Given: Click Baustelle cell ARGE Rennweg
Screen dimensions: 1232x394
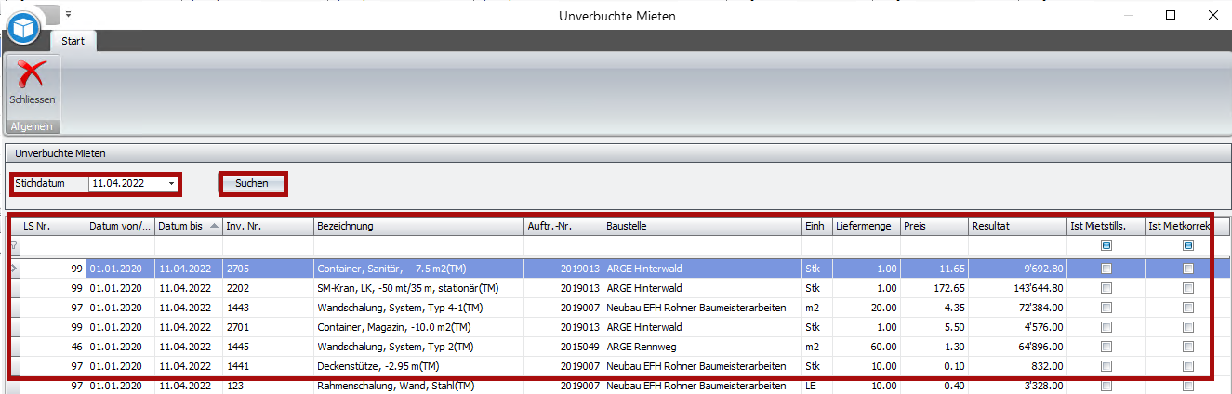Looking at the screenshot, I should click(702, 347).
